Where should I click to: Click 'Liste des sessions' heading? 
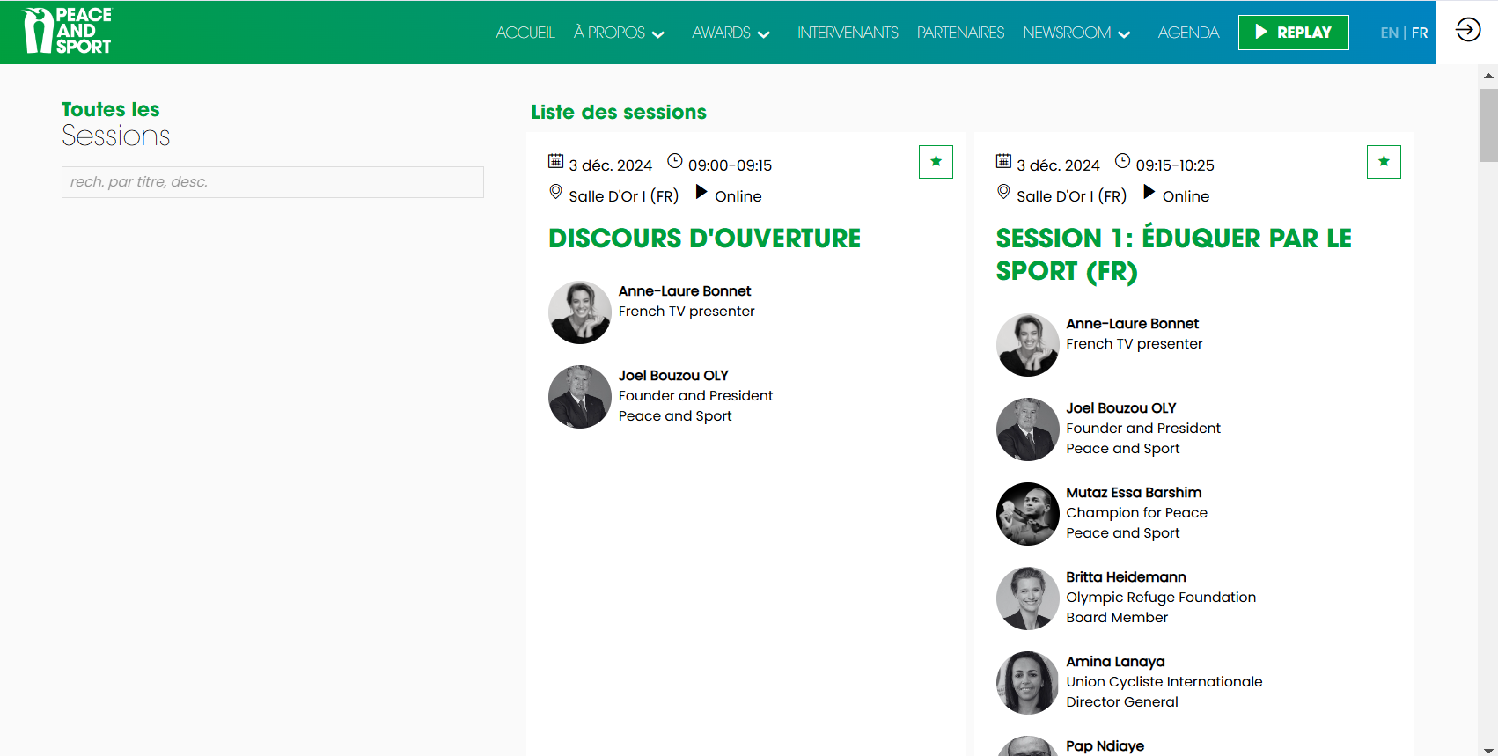[619, 113]
